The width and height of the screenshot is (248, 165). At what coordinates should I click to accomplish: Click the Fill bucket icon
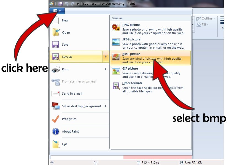tap(198, 24)
